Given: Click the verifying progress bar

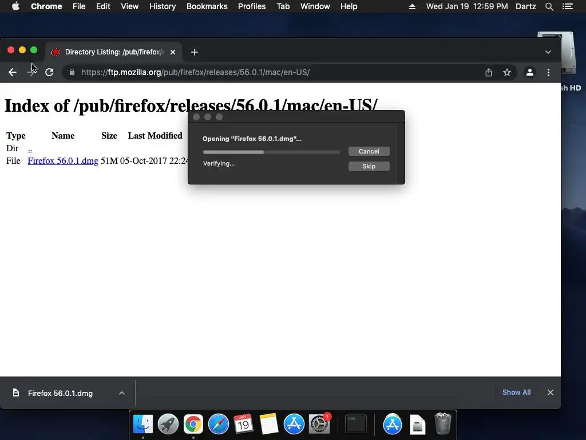Looking at the screenshot, I should pyautogui.click(x=271, y=152).
